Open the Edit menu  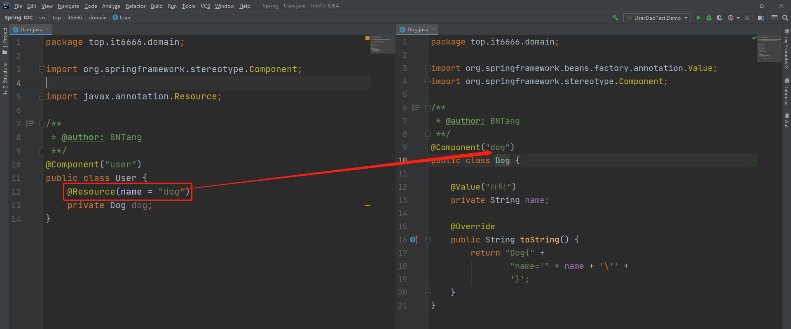32,6
